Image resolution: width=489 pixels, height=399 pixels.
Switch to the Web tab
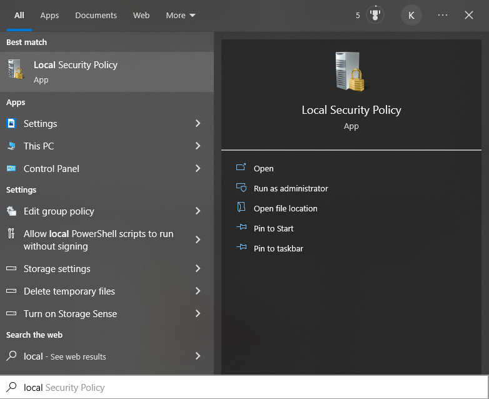(x=141, y=15)
